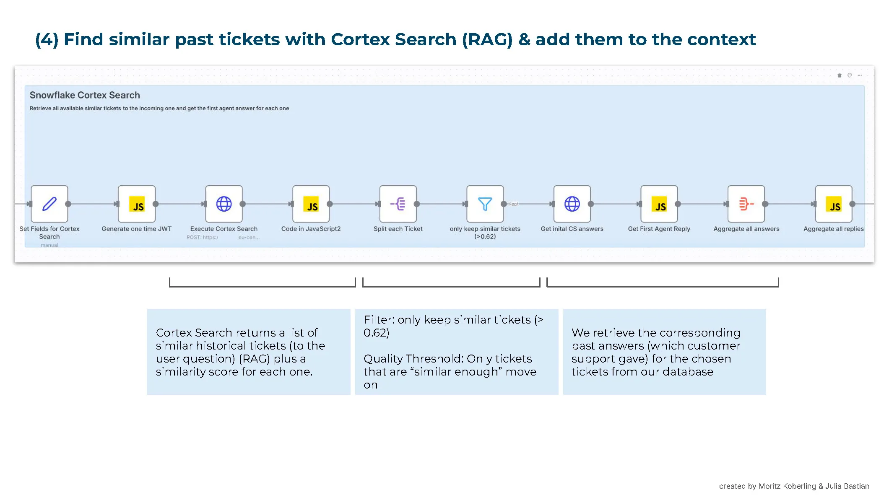Open the "Execute Cortex Search" HTTP node
The height and width of the screenshot is (500, 889).
pos(224,204)
